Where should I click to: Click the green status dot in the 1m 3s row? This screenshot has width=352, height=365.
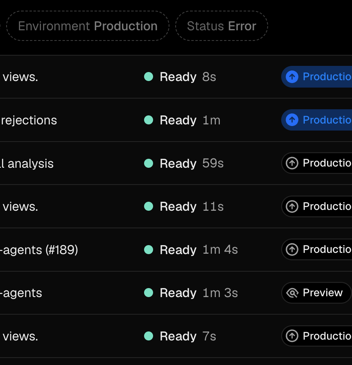pos(149,293)
